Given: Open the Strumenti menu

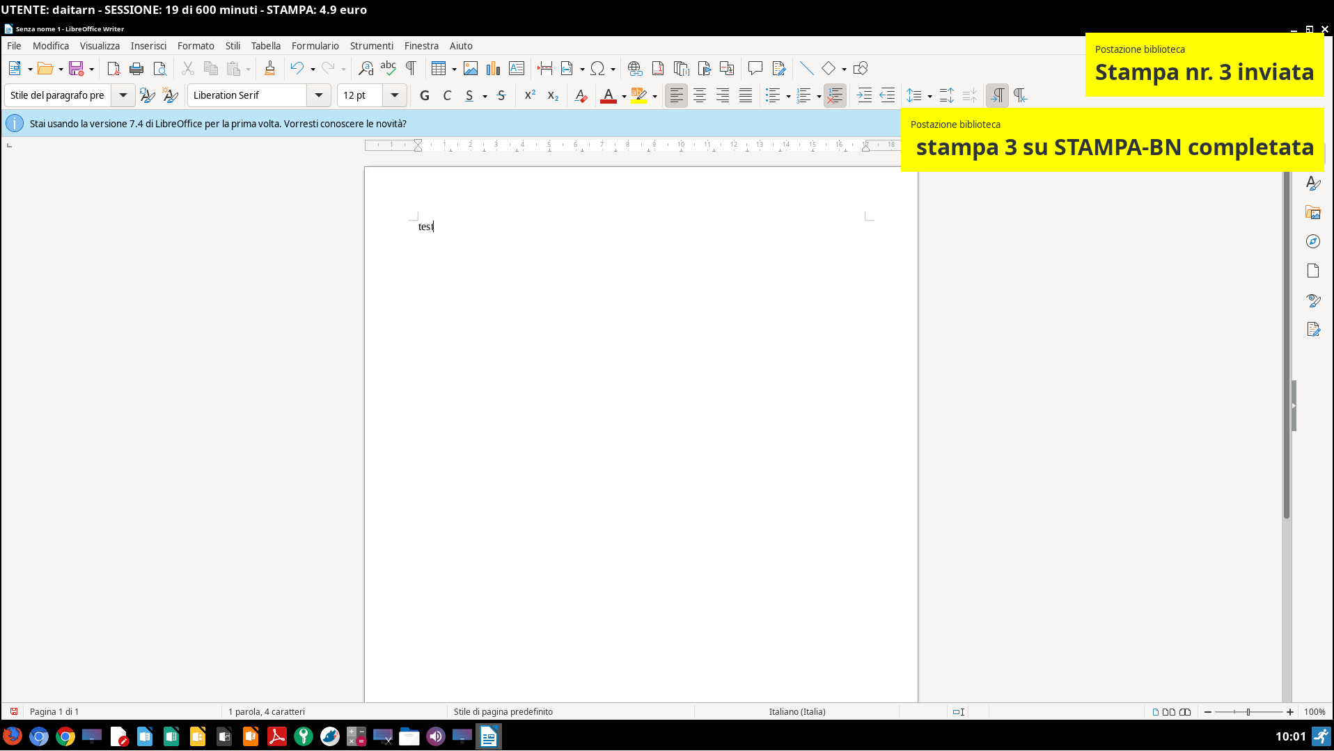Looking at the screenshot, I should click(x=371, y=46).
